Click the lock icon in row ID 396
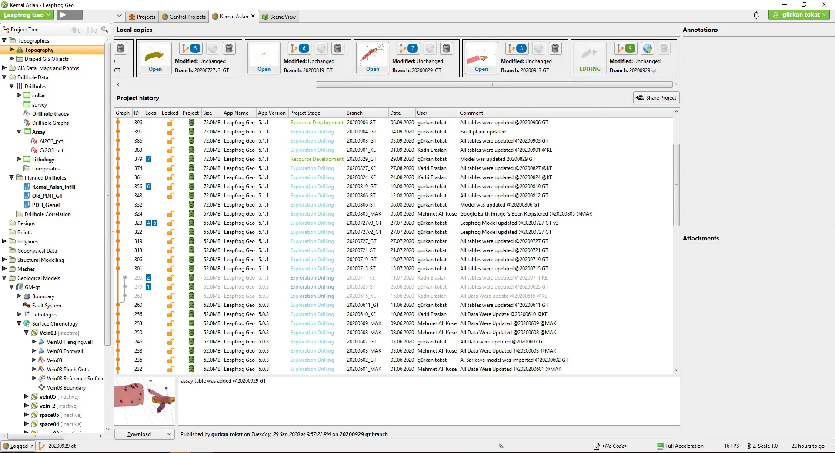 [171, 123]
